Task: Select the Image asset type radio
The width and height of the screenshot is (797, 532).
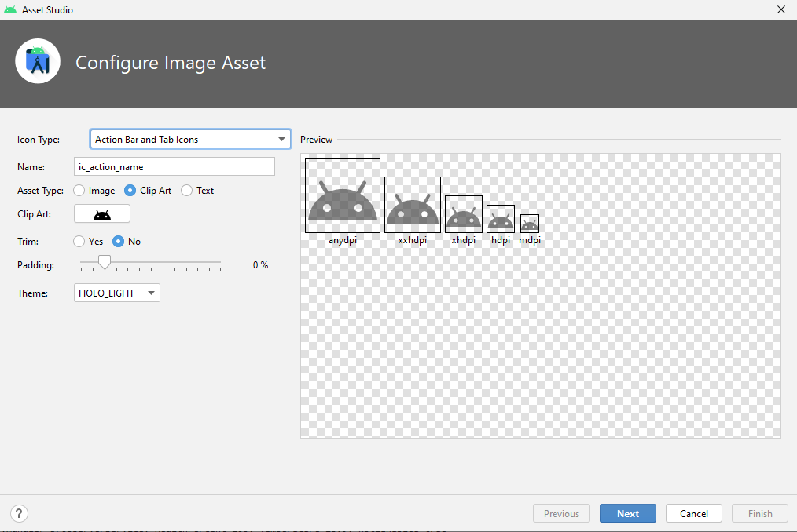Action: tap(79, 191)
